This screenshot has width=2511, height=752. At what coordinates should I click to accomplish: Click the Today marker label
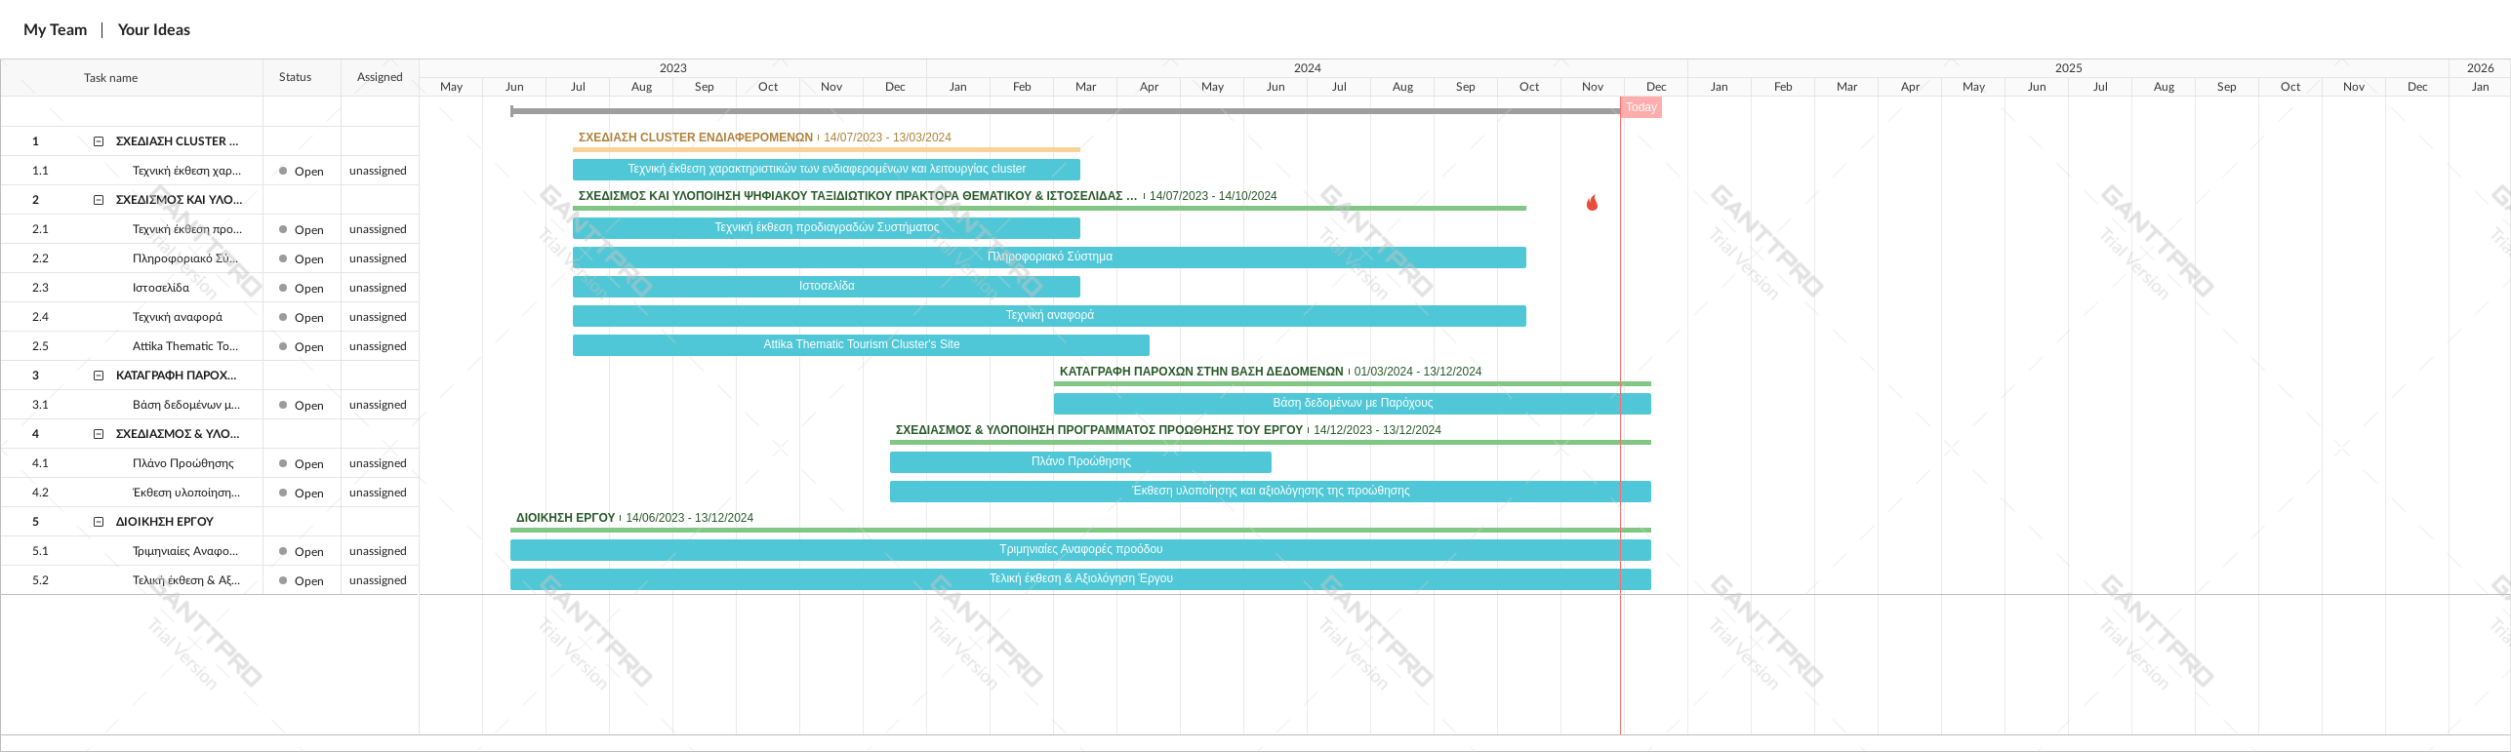1640,107
